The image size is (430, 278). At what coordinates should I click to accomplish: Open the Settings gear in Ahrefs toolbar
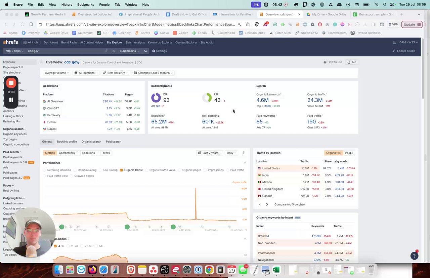click(159, 51)
